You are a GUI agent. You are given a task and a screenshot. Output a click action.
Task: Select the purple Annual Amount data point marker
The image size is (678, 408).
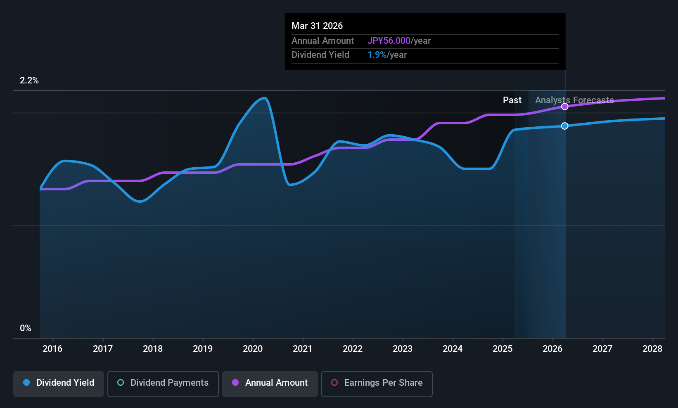point(565,107)
